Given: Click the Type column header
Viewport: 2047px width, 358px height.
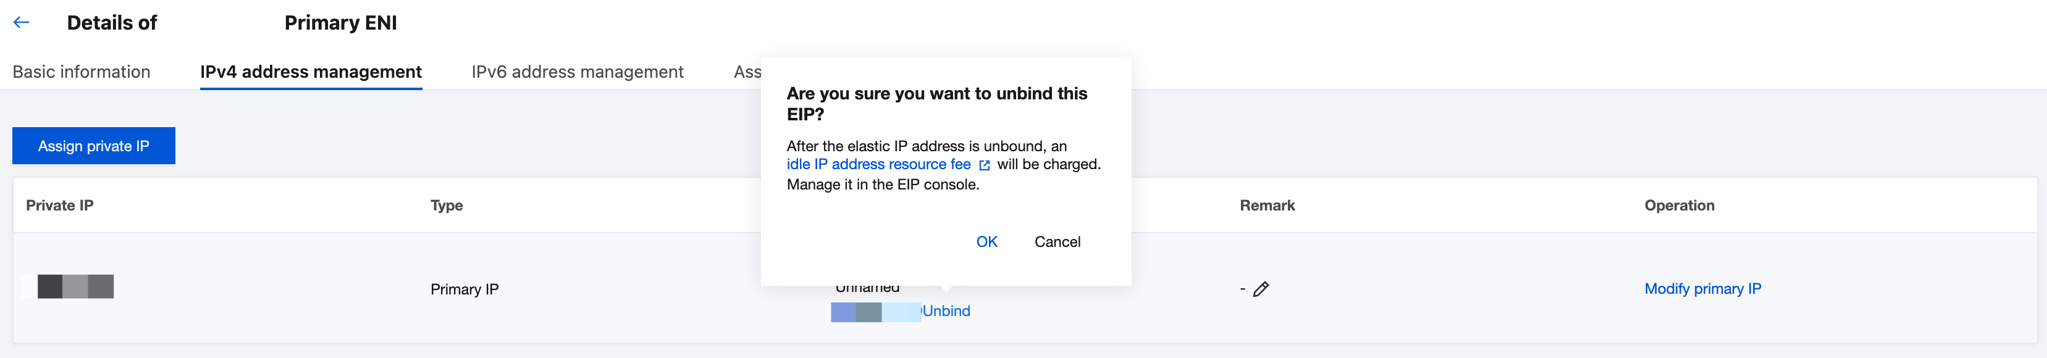Looking at the screenshot, I should click(x=447, y=206).
